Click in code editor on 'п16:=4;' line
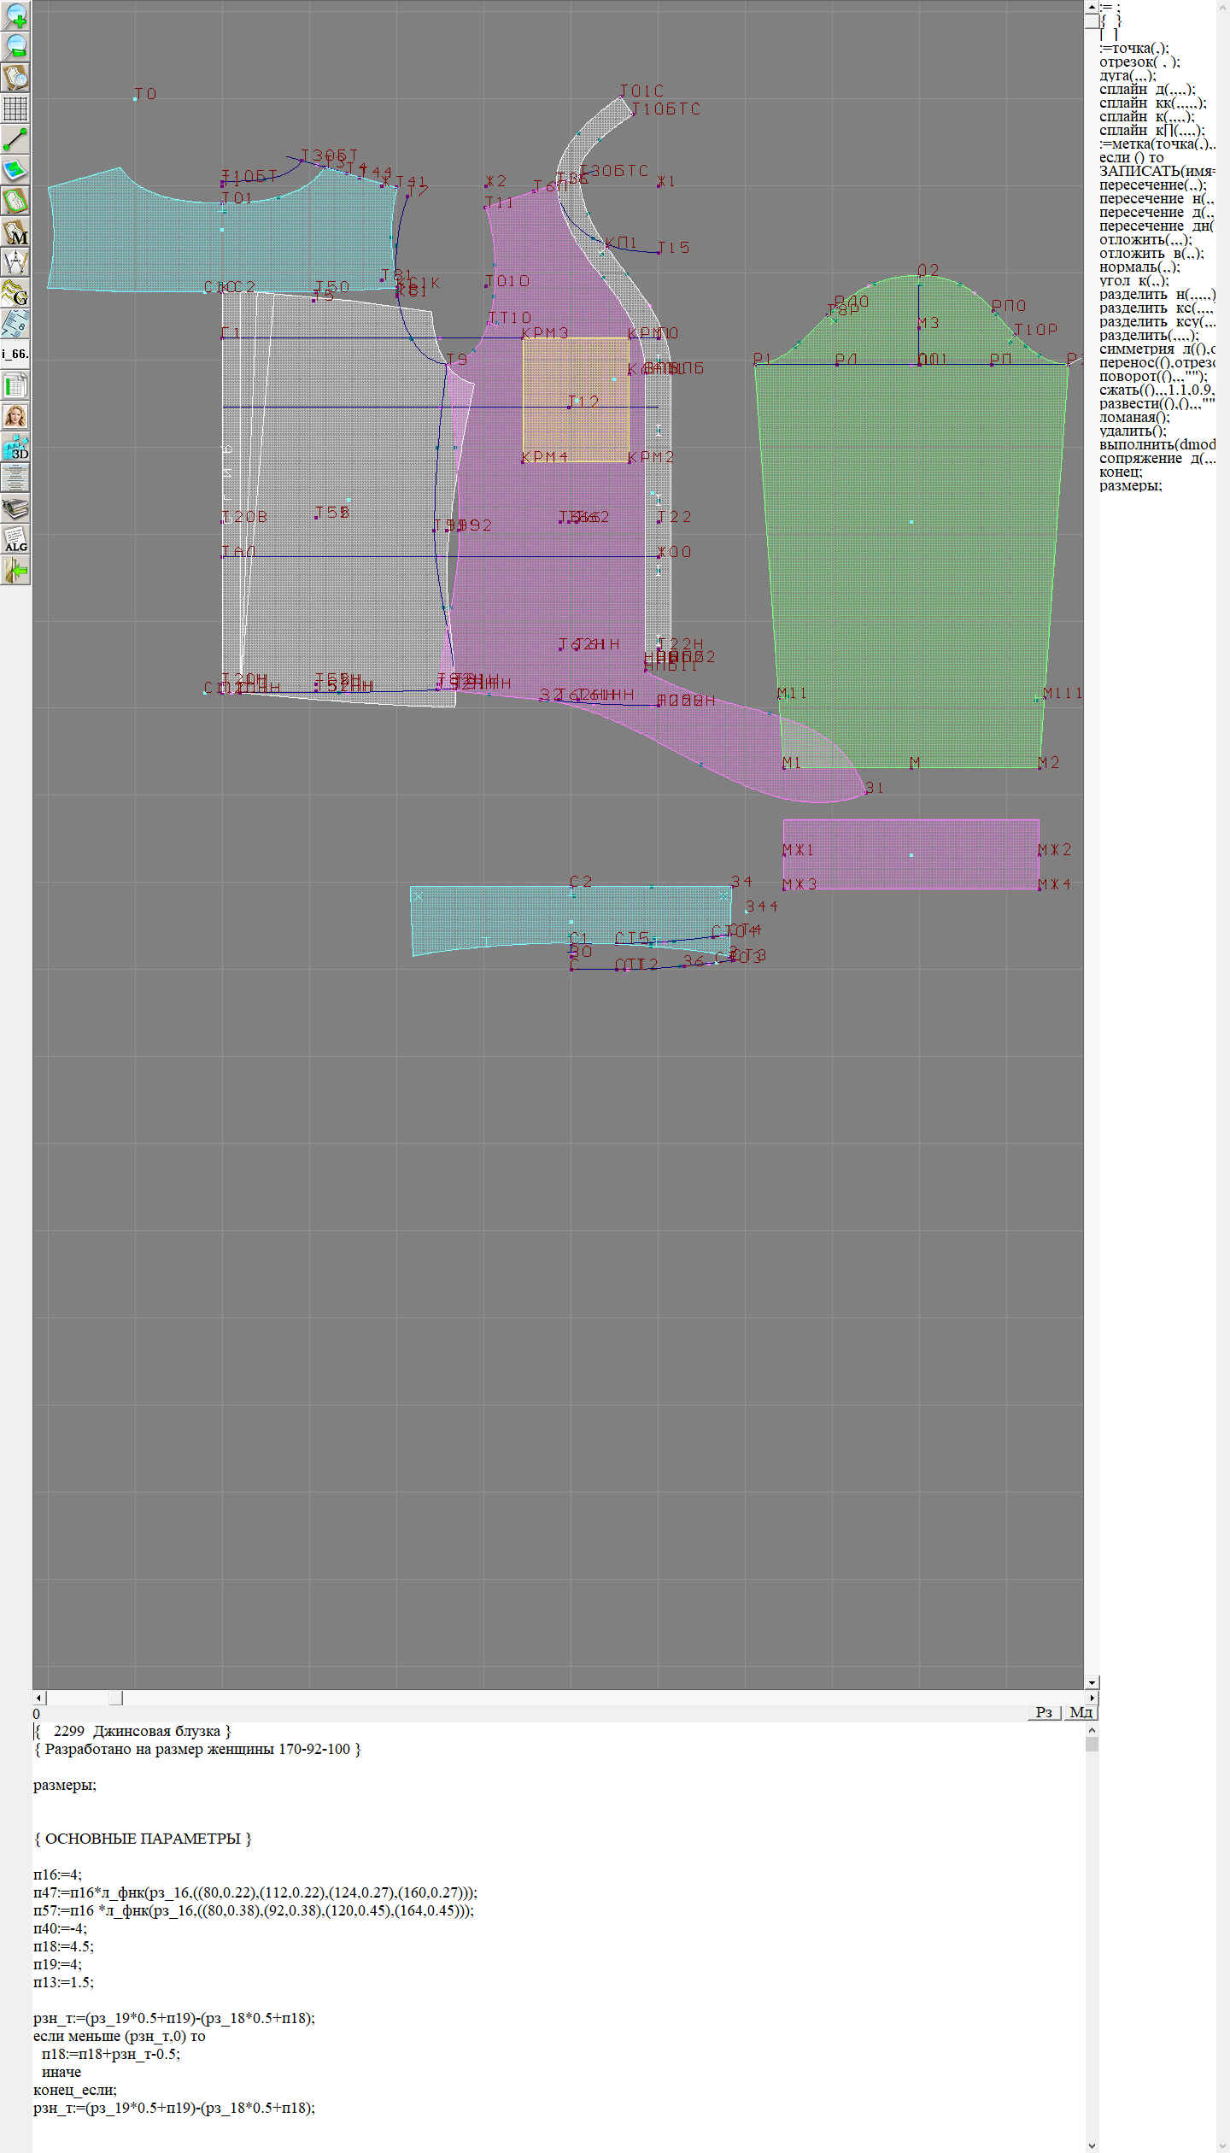Screen dimensions: 1230x2153 point(58,1874)
